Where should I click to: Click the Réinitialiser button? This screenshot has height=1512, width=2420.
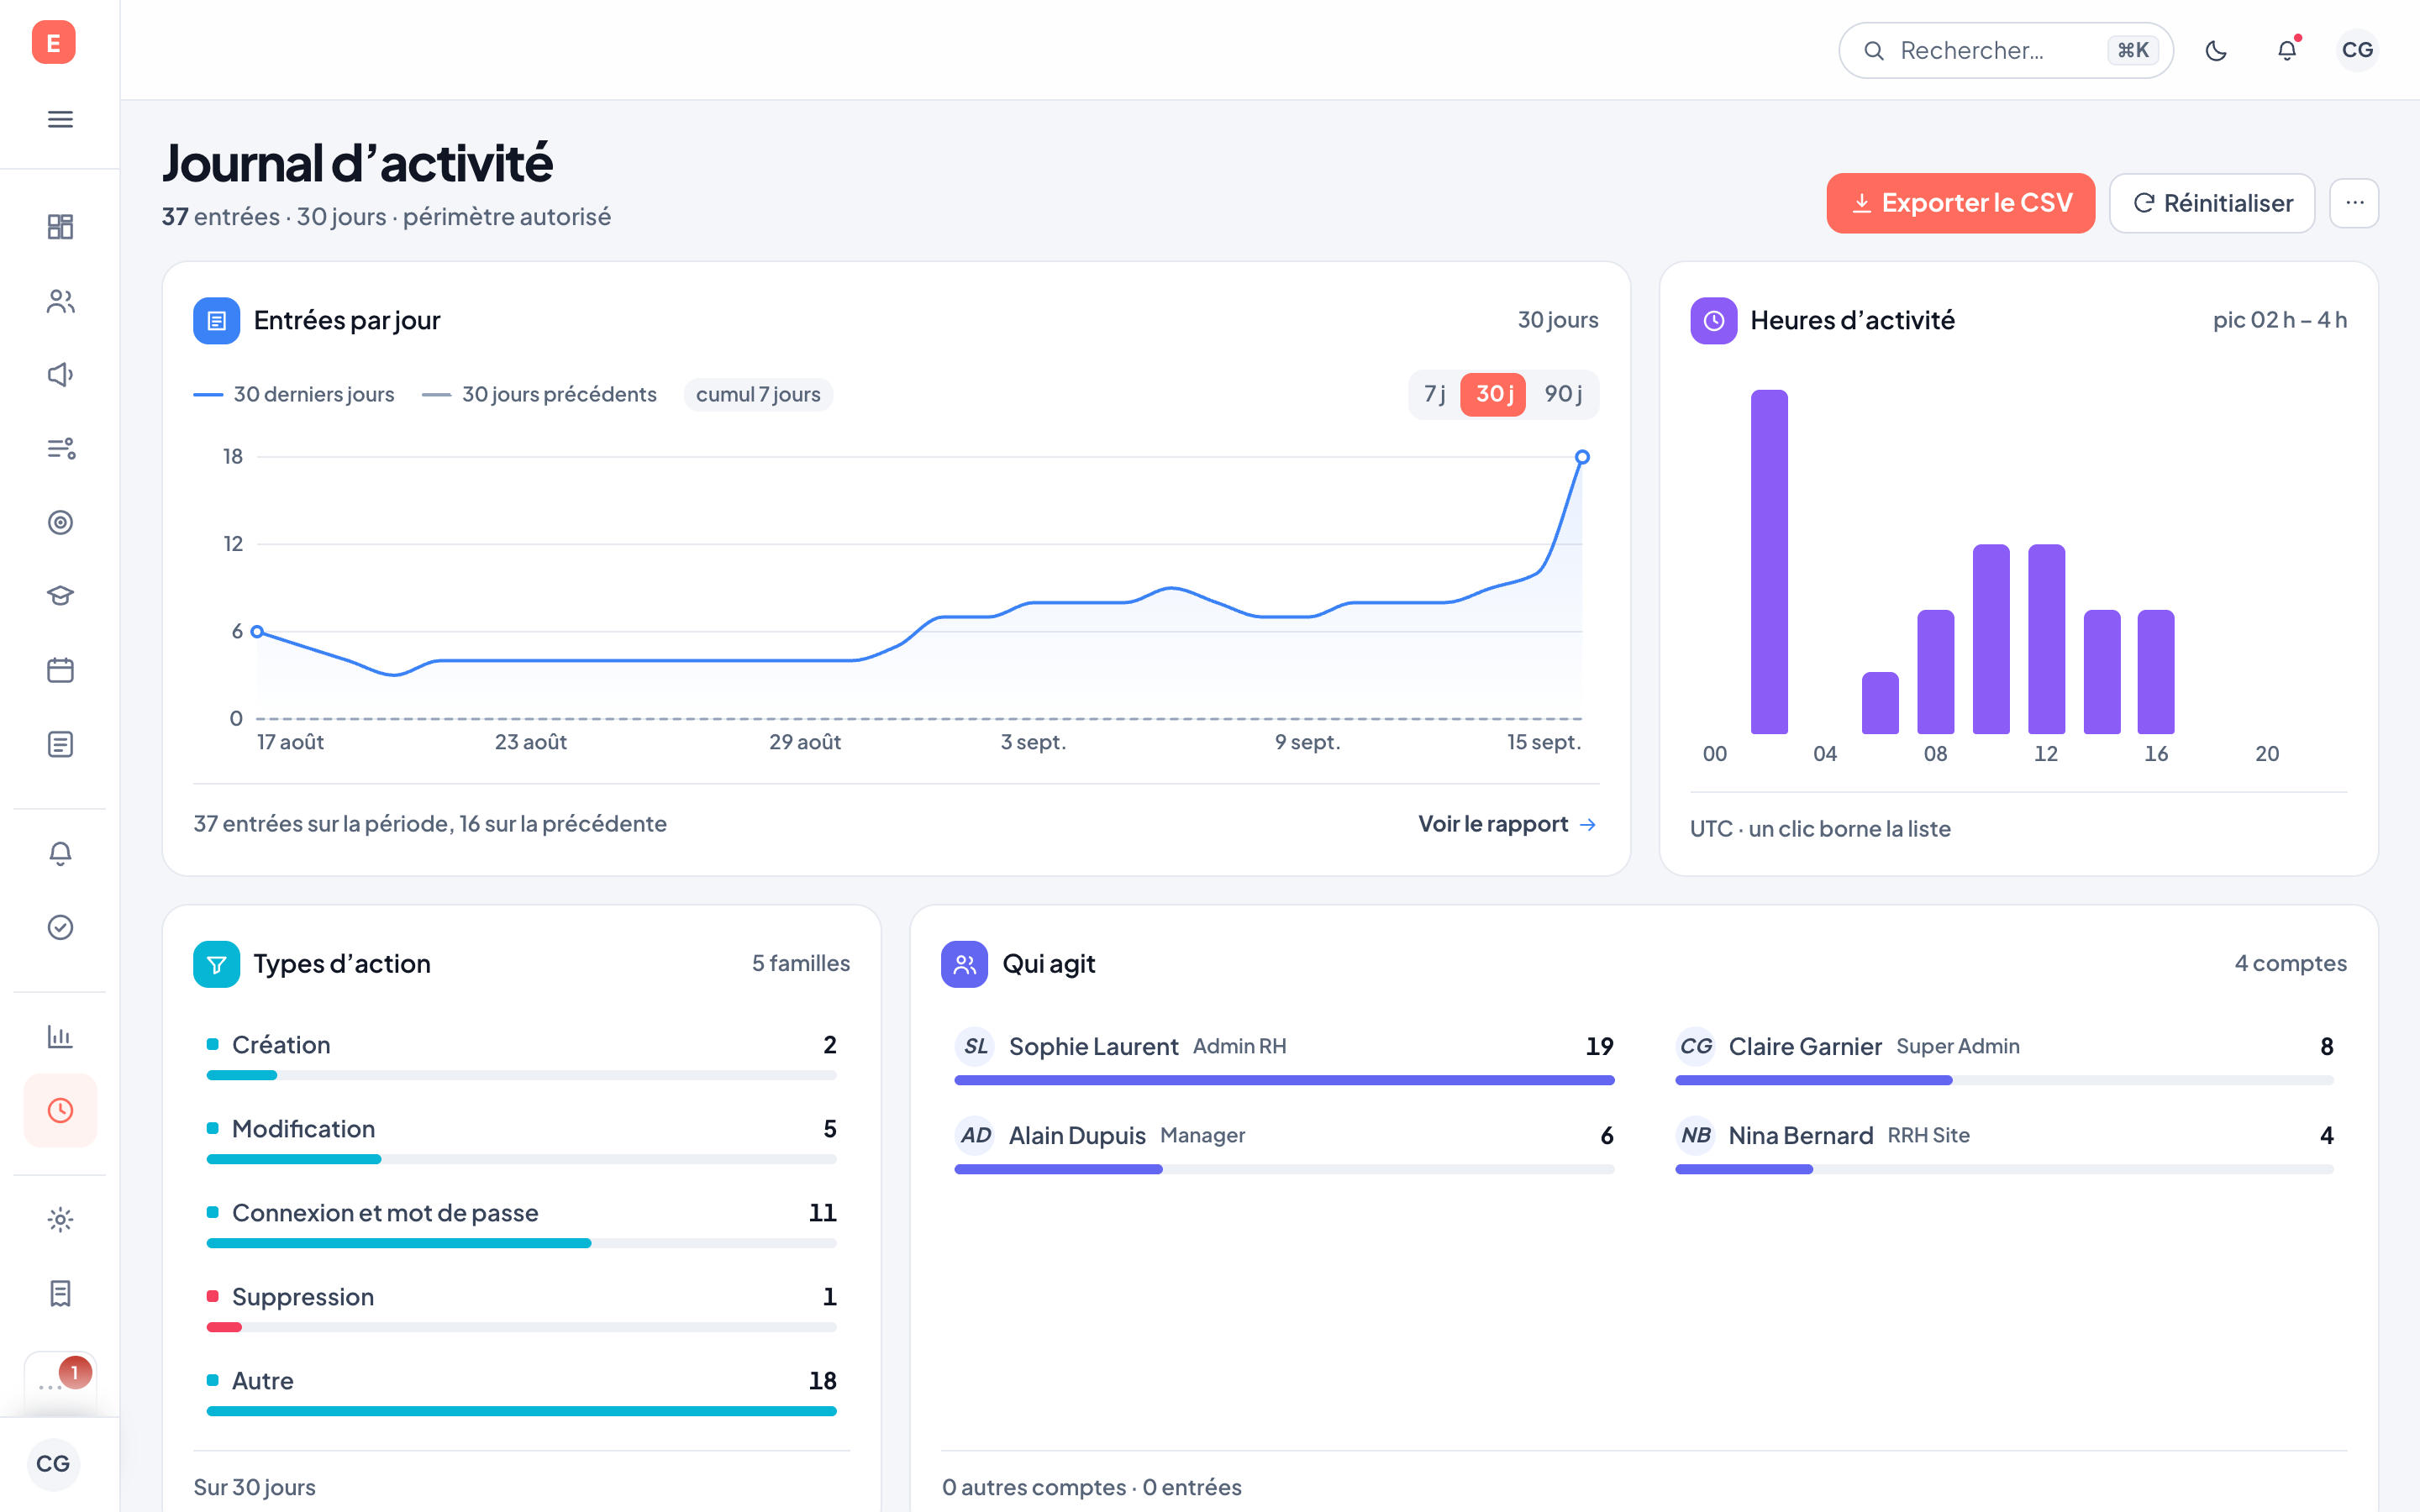point(2212,203)
